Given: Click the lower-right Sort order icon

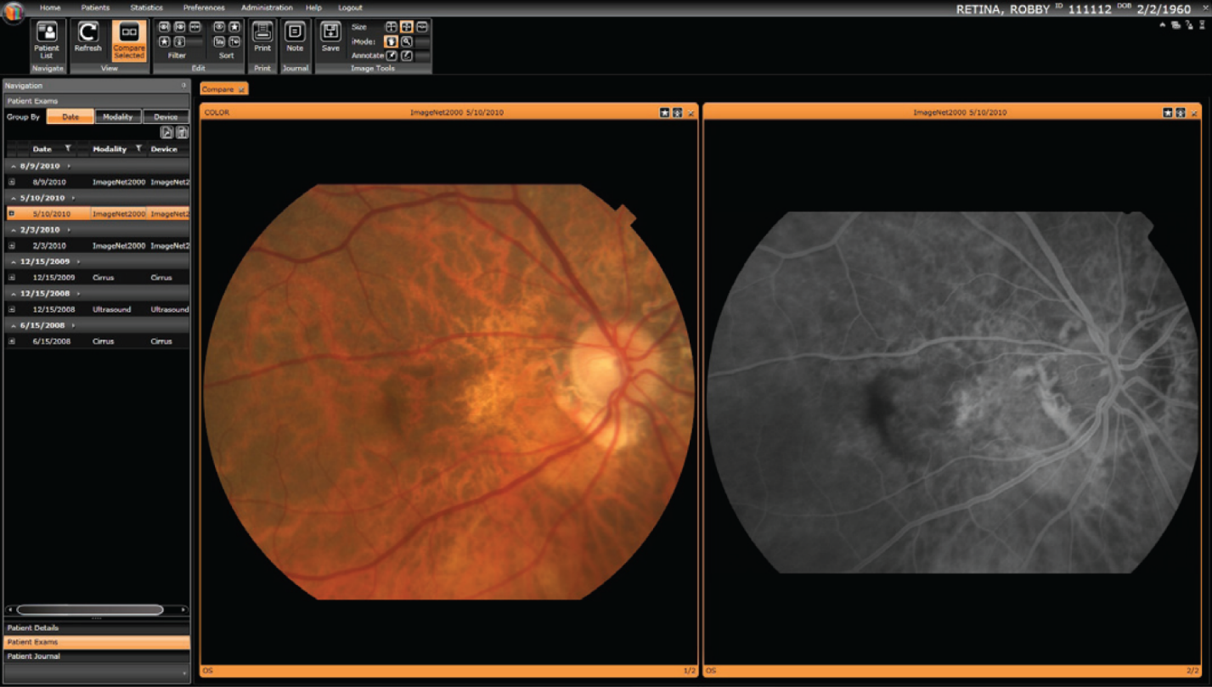Looking at the screenshot, I should click(234, 42).
